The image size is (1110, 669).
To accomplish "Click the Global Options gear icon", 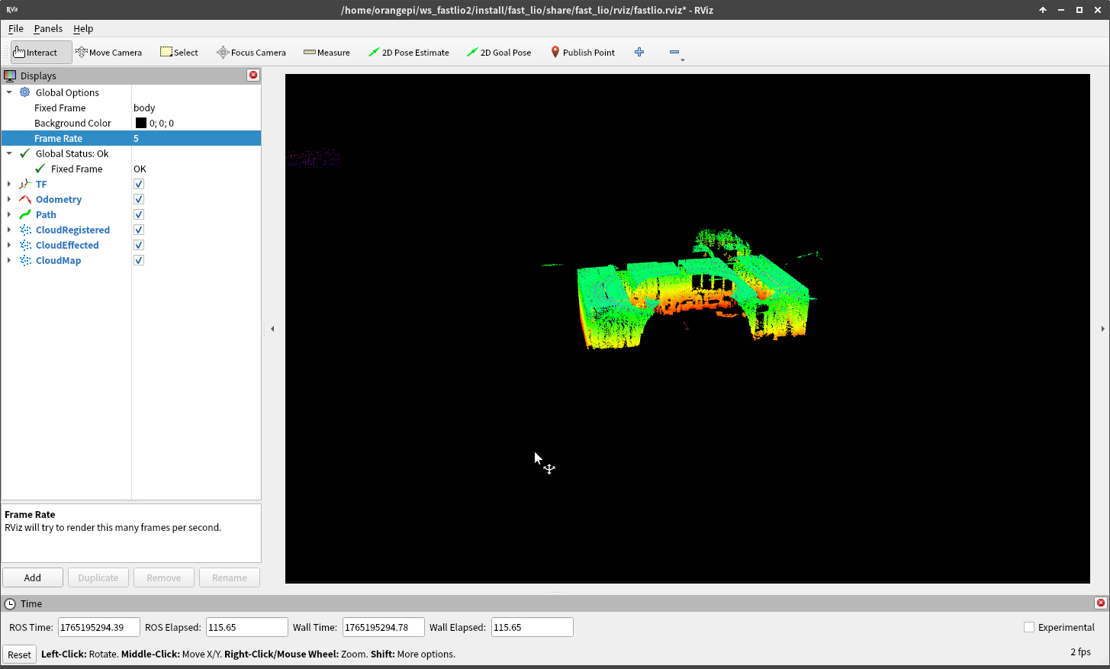I will (x=25, y=92).
